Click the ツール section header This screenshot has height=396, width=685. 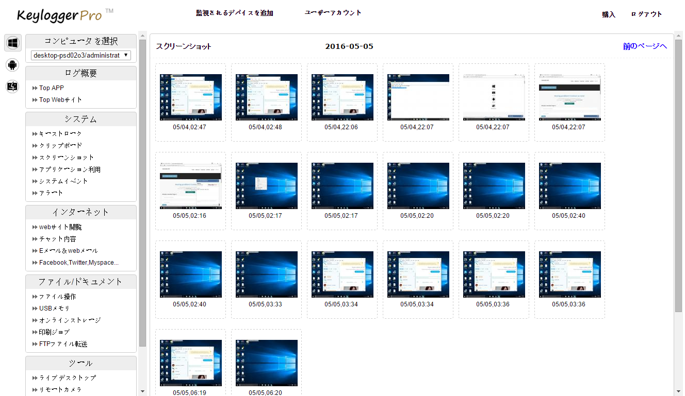[81, 363]
